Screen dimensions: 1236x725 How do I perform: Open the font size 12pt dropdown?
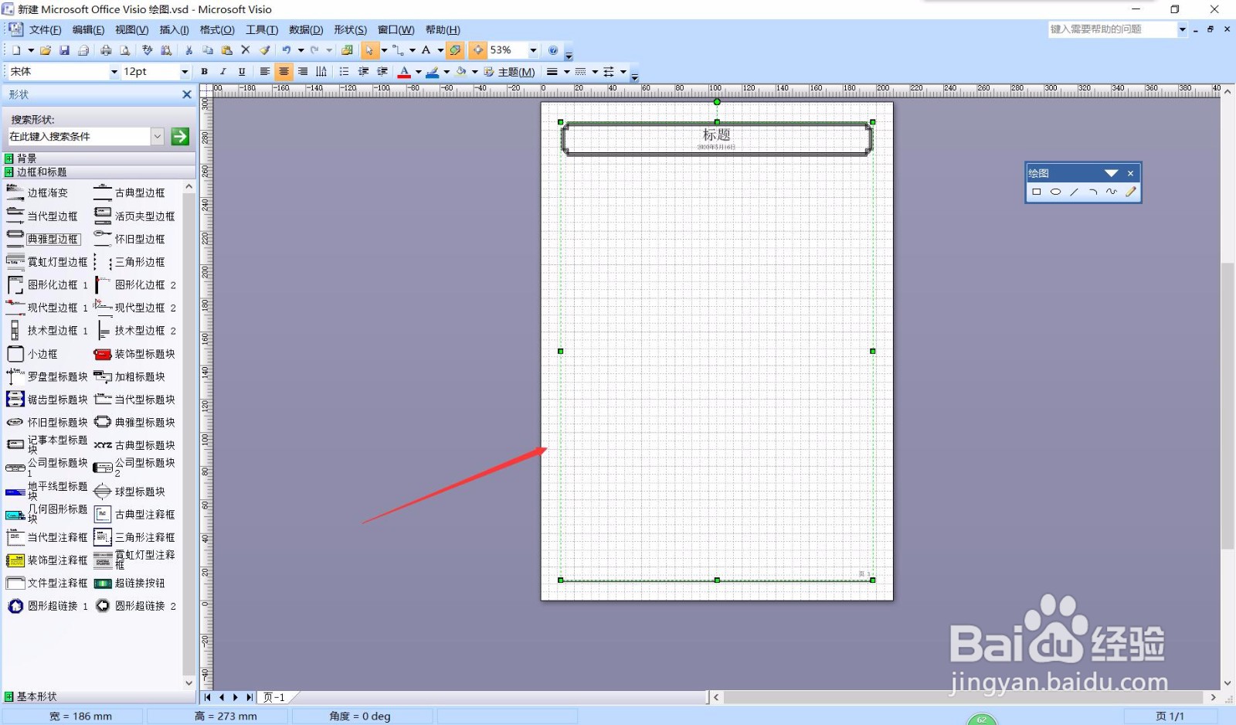(185, 72)
